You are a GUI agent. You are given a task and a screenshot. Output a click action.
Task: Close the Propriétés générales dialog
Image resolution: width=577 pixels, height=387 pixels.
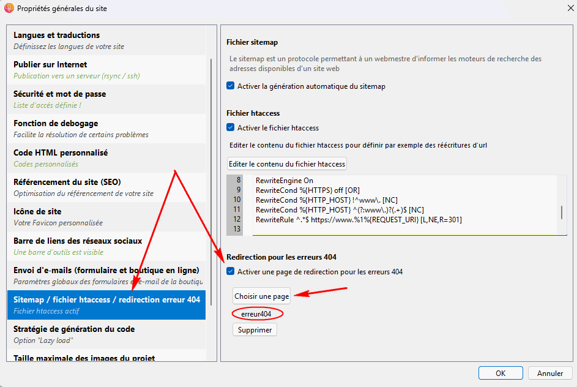(570, 8)
